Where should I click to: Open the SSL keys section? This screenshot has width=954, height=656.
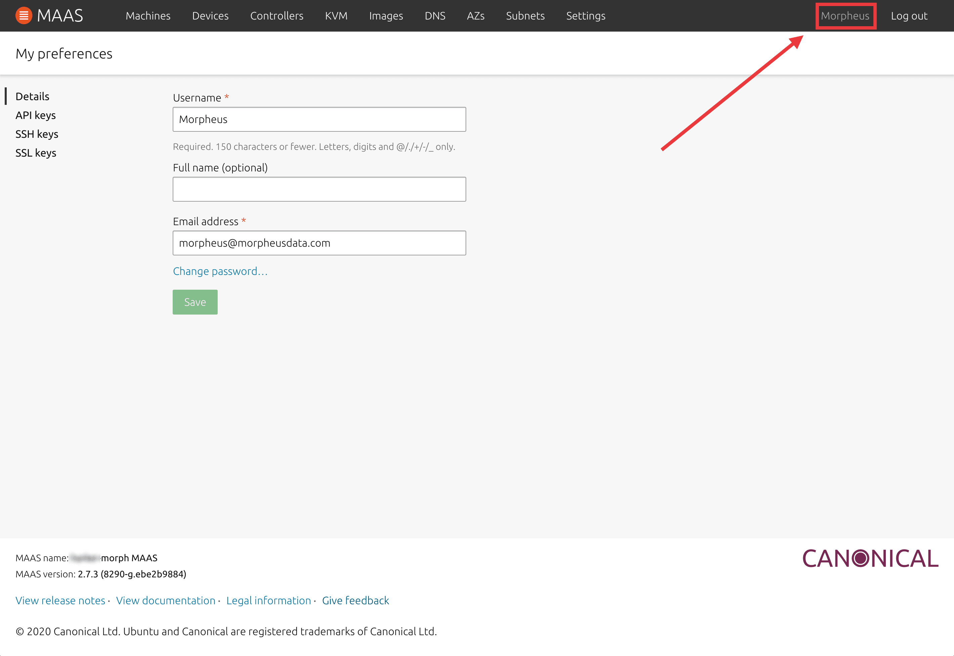[36, 153]
